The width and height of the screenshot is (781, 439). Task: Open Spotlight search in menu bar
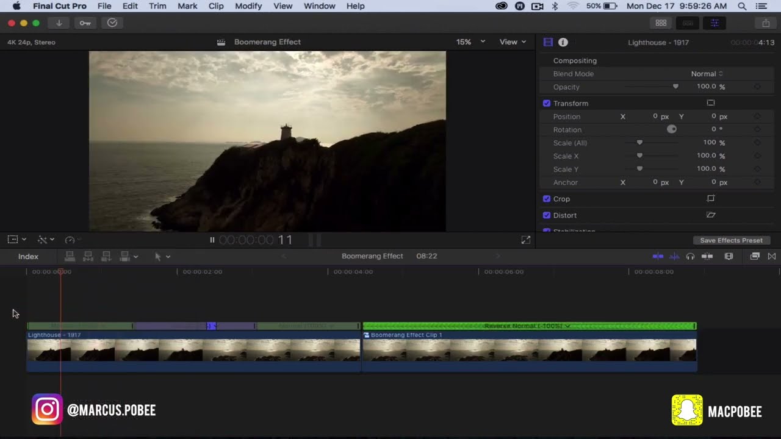point(742,6)
